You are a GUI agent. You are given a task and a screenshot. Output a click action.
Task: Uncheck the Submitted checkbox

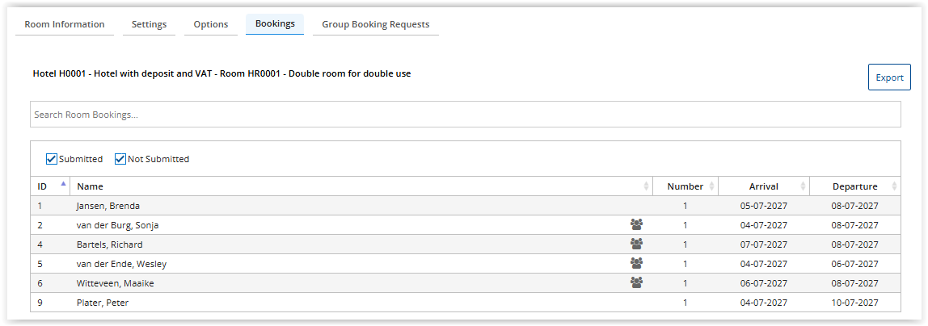(x=52, y=159)
